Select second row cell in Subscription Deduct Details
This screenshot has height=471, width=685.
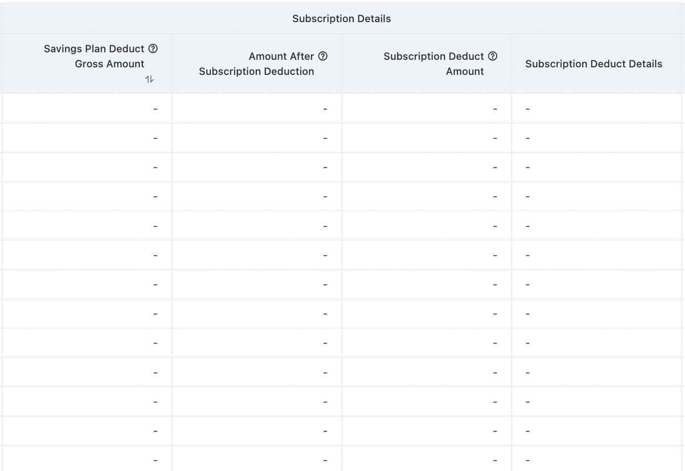[597, 138]
